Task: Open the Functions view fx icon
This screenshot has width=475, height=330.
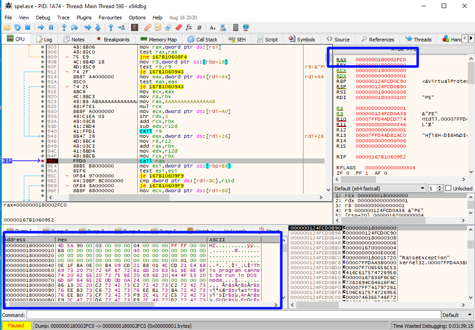Action: 189,27
